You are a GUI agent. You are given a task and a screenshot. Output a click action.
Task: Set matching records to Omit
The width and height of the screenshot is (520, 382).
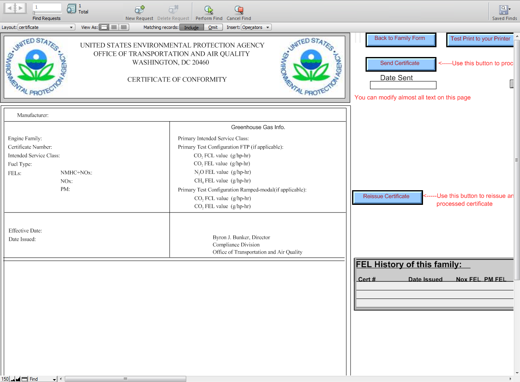pyautogui.click(x=213, y=27)
